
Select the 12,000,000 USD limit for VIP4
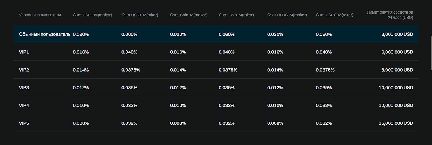point(396,106)
